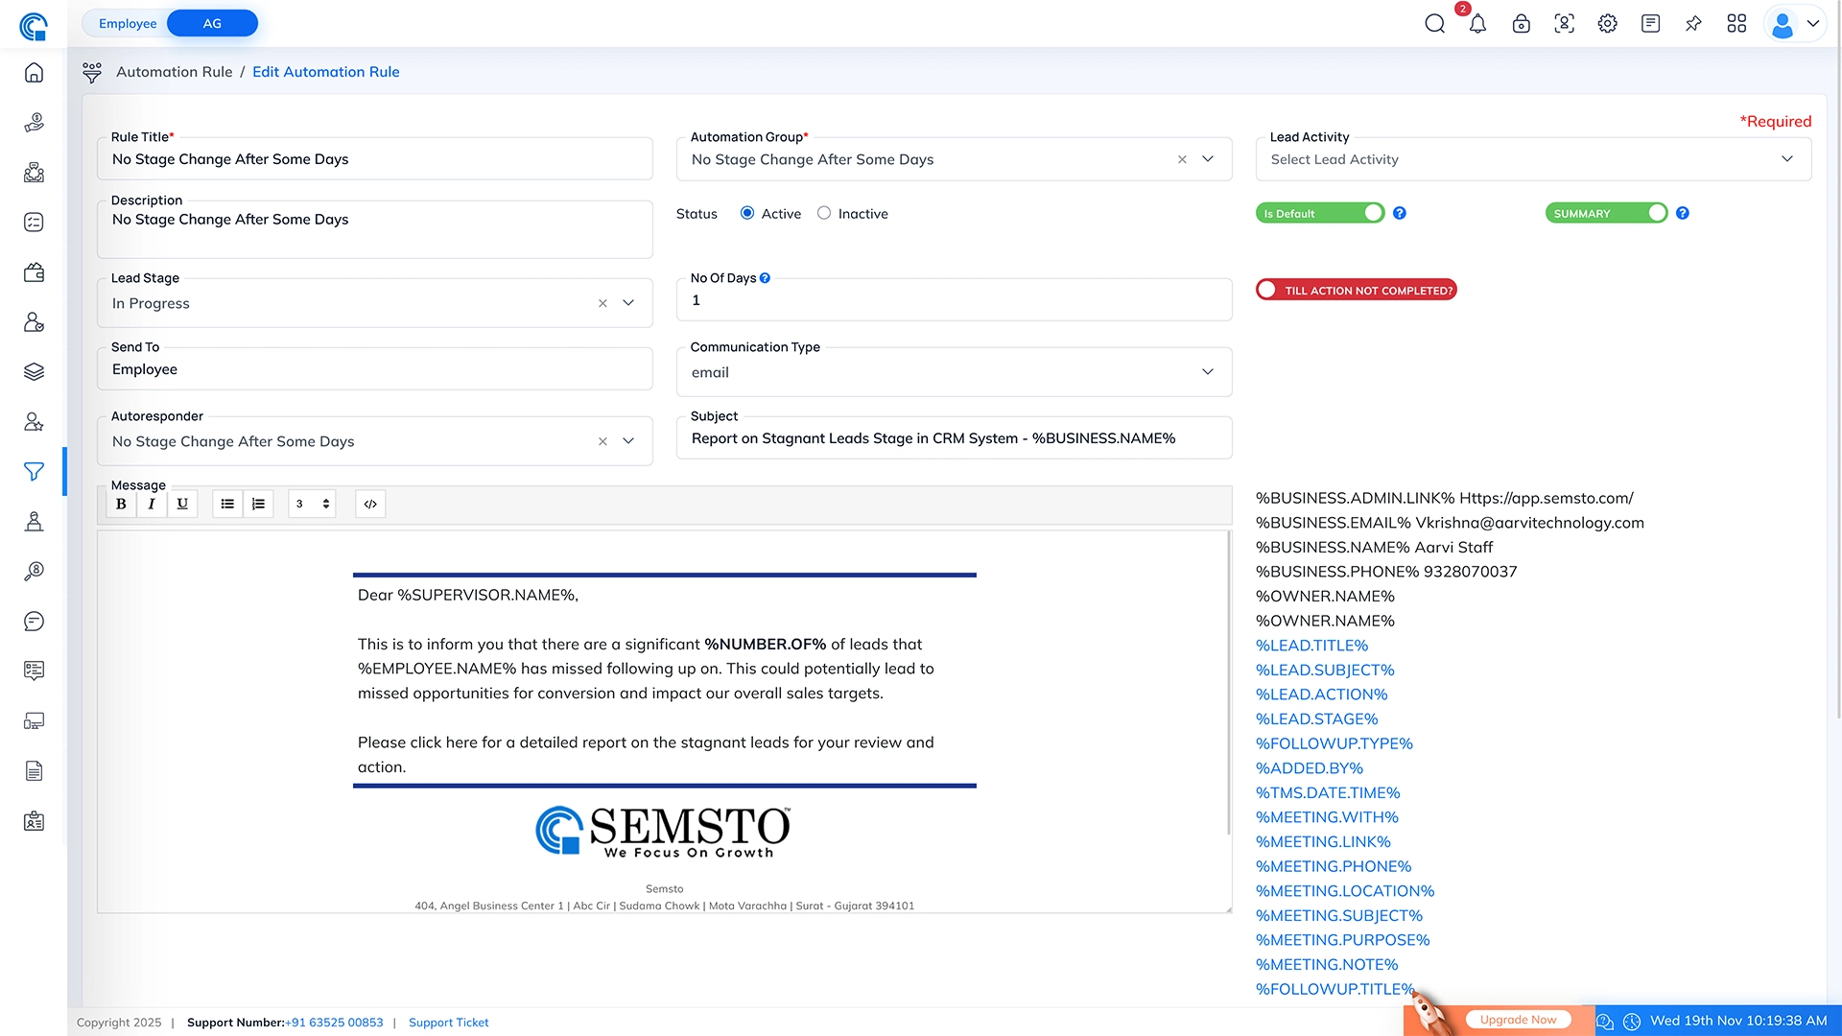Insert numbered list in message editor

pyautogui.click(x=258, y=504)
